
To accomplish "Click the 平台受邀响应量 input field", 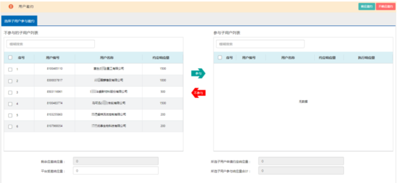I will [x=116, y=171].
